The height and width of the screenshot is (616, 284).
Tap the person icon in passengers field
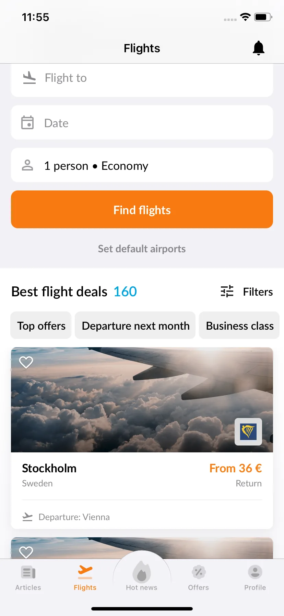pyautogui.click(x=27, y=165)
